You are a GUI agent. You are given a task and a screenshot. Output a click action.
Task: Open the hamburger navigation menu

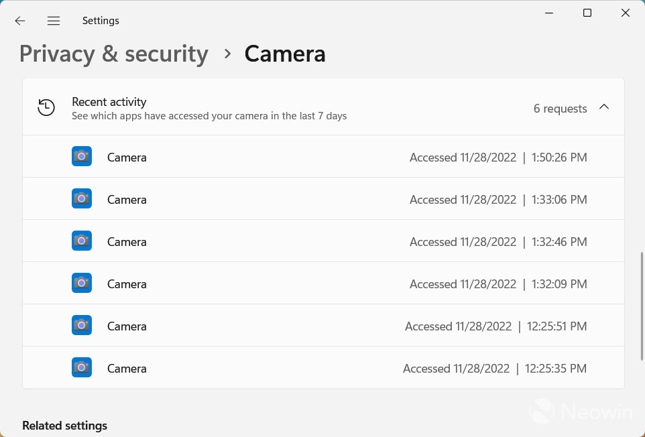pyautogui.click(x=54, y=21)
